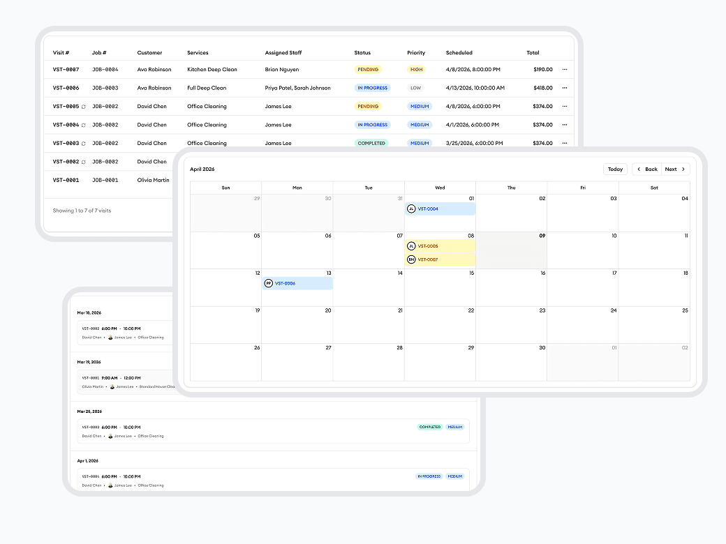
Task: Click the PENDING status badge on VST-0007
Action: (366, 69)
